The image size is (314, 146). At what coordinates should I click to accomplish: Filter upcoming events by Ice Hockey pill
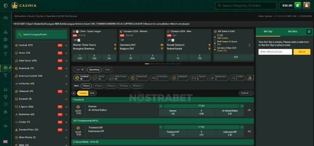pos(160,78)
